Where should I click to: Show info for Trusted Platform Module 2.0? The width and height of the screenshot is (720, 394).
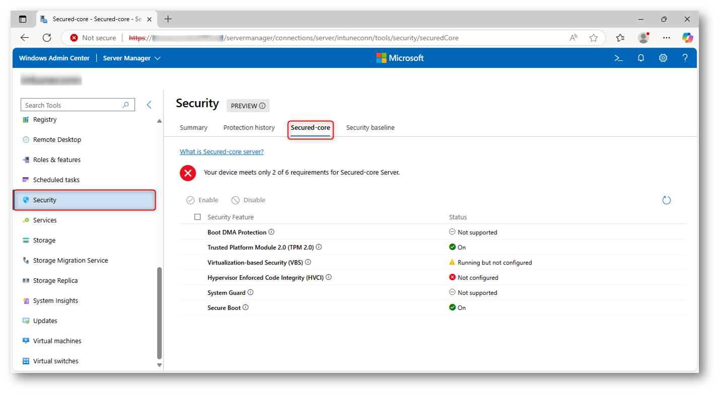click(319, 247)
